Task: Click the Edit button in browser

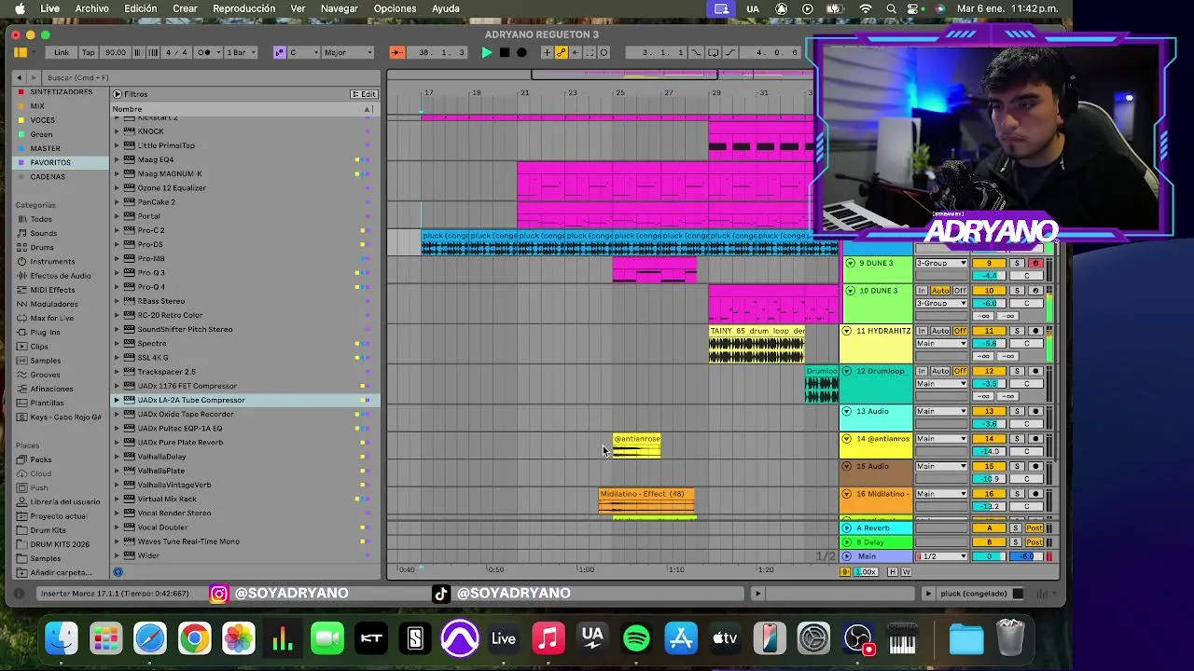Action: click(x=364, y=94)
